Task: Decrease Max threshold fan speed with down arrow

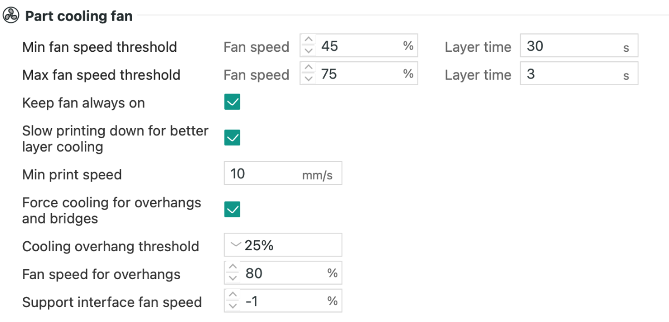Action: [x=308, y=79]
